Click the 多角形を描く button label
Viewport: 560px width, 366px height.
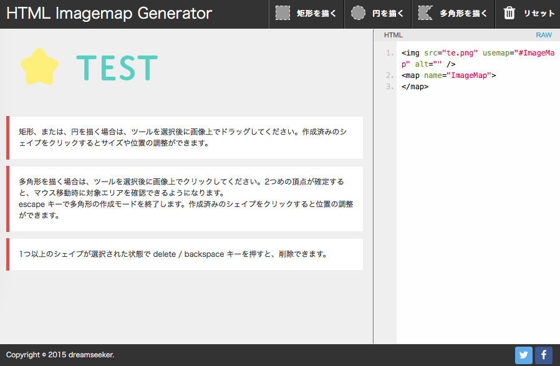[463, 14]
